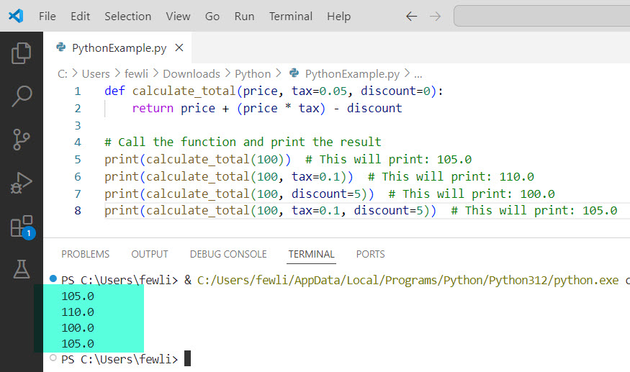Click the comment on line 4
Image resolution: width=630 pixels, height=372 pixels.
[x=243, y=142]
